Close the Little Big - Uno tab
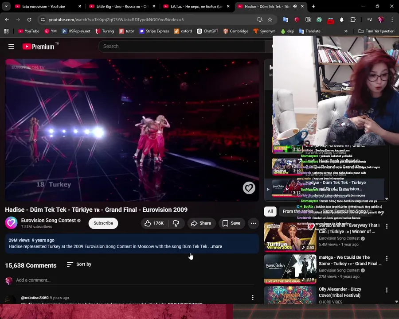 154,6
